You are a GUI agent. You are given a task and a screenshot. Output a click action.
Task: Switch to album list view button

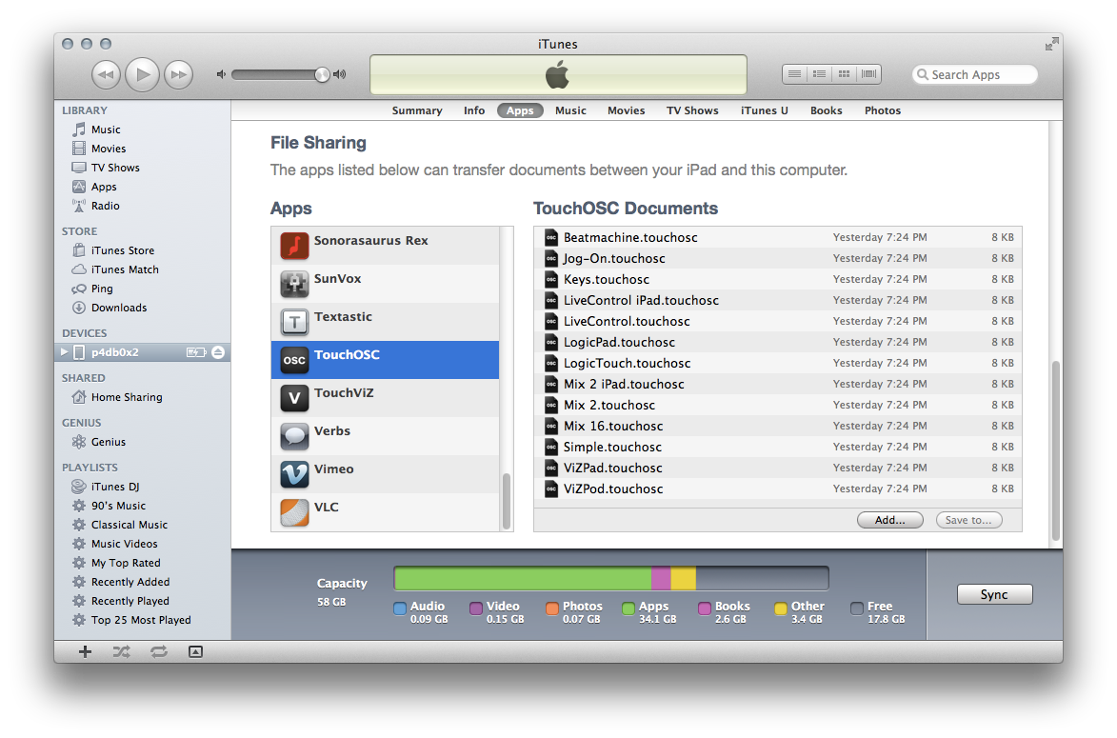click(x=819, y=74)
